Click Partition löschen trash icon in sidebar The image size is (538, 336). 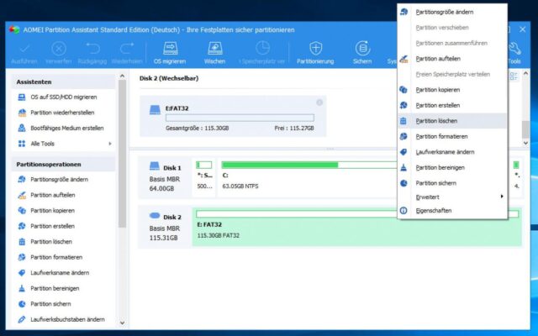[22, 241]
